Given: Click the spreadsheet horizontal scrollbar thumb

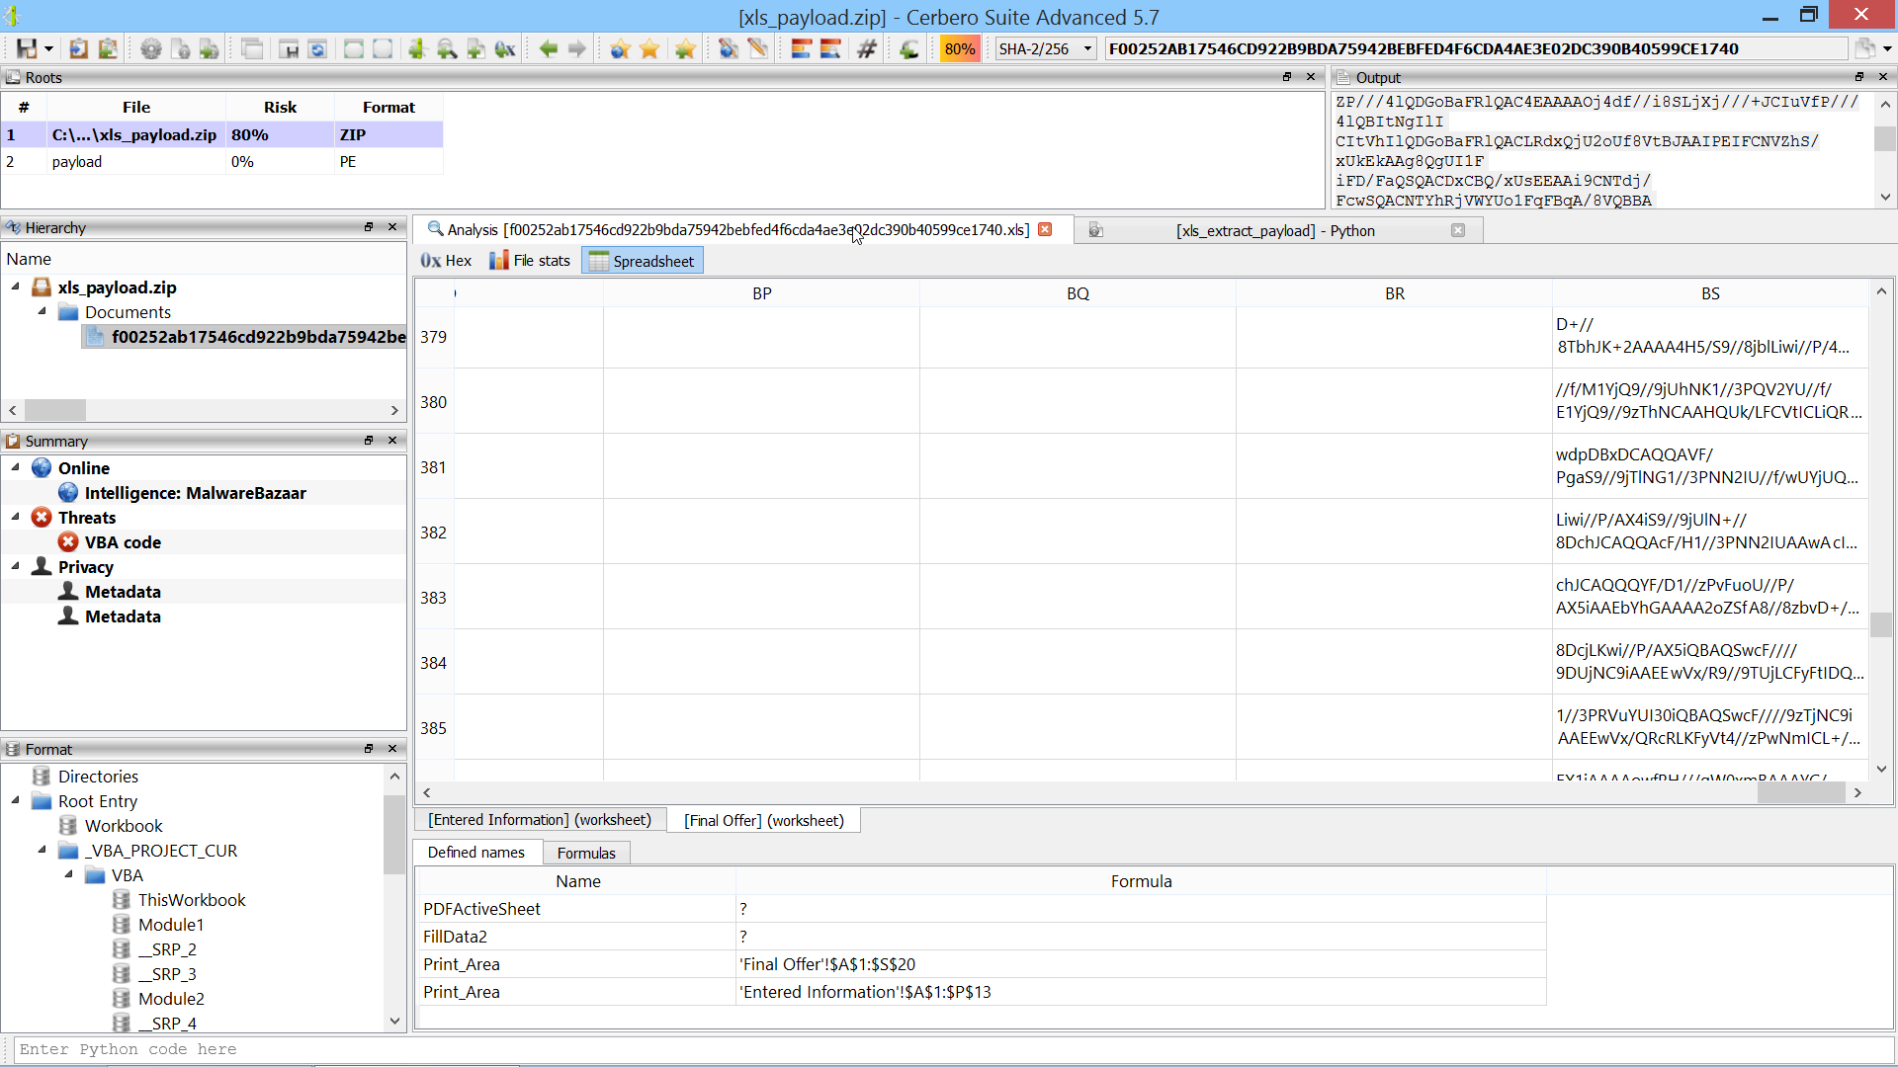Looking at the screenshot, I should click(1801, 792).
